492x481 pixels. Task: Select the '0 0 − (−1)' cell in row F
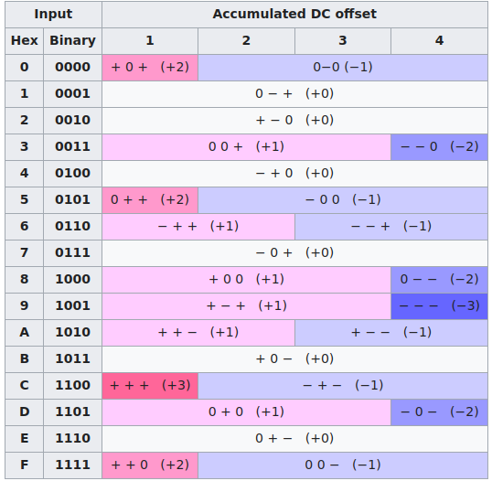[x=343, y=465]
